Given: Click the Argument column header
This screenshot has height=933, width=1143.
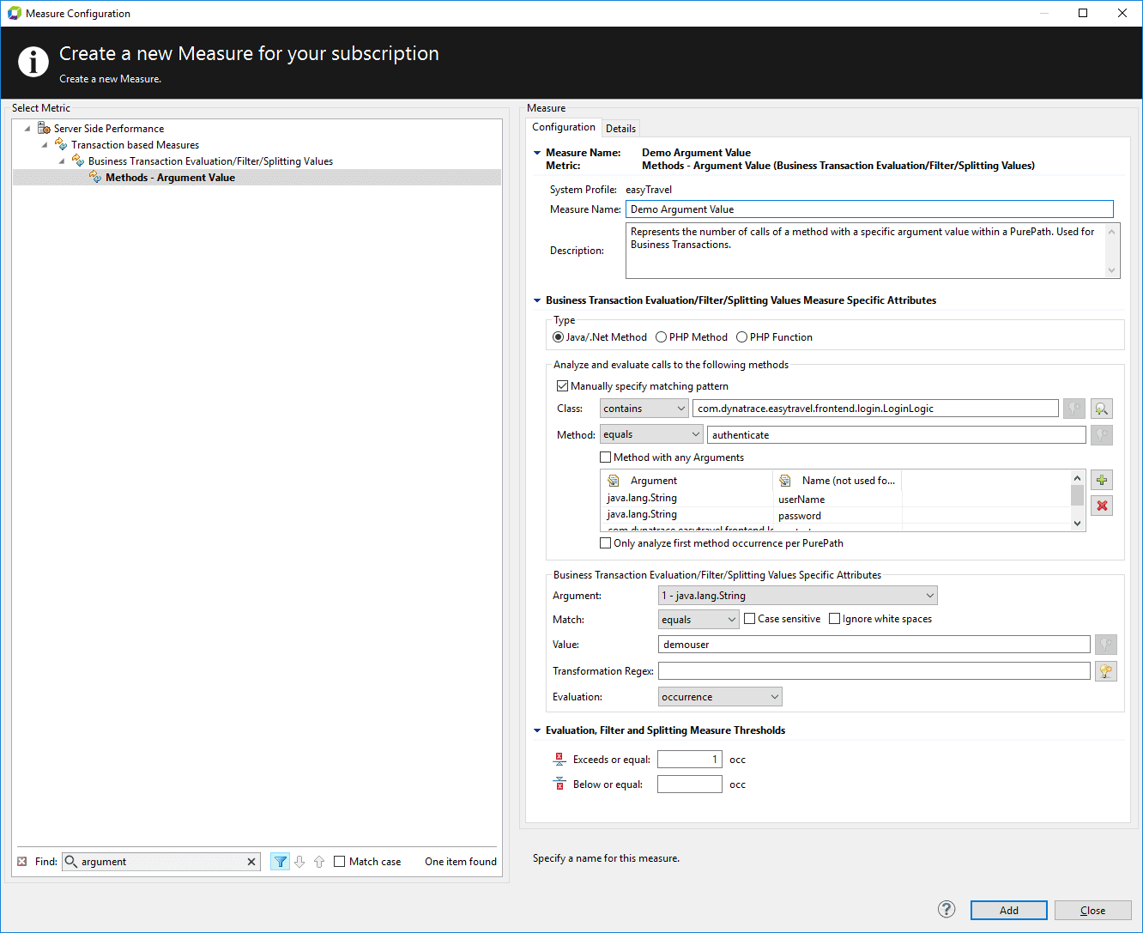Looking at the screenshot, I should tap(686, 481).
